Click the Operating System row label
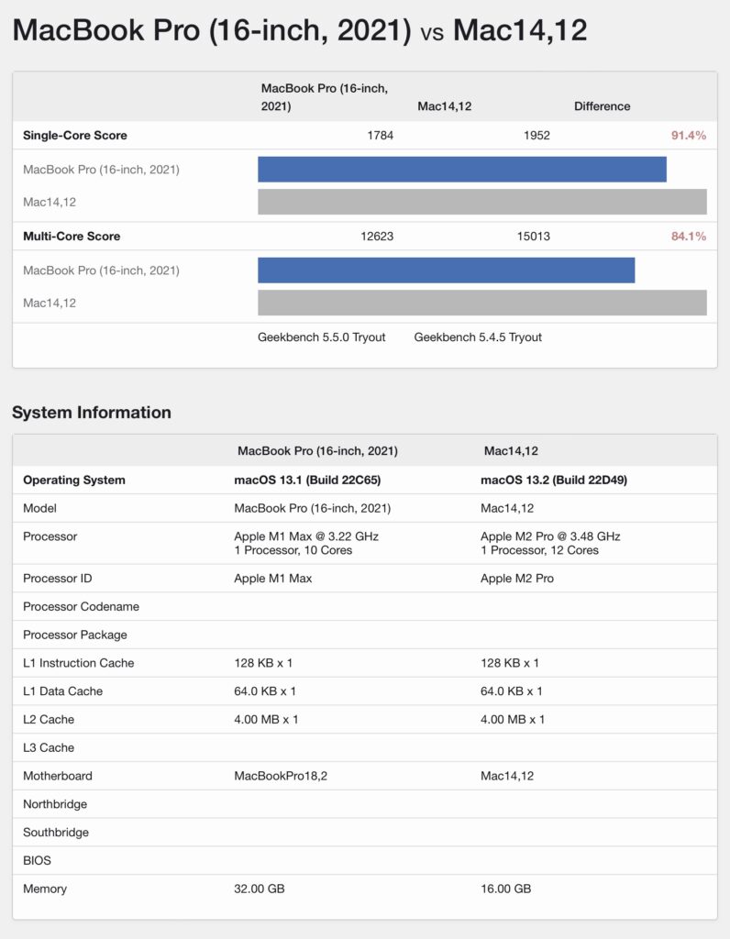 pos(74,480)
